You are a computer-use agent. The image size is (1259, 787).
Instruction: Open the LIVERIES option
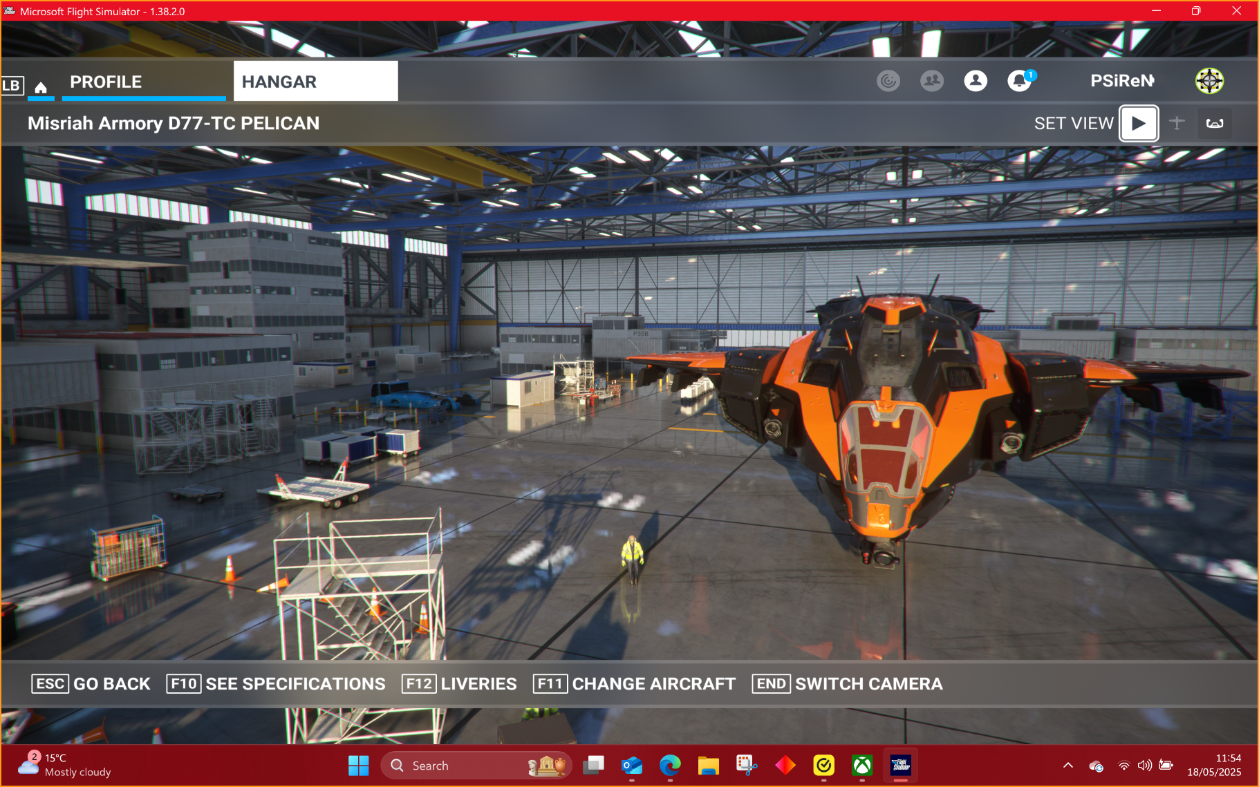(459, 684)
